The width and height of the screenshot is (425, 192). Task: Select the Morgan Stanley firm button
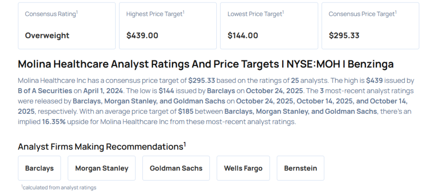click(102, 168)
